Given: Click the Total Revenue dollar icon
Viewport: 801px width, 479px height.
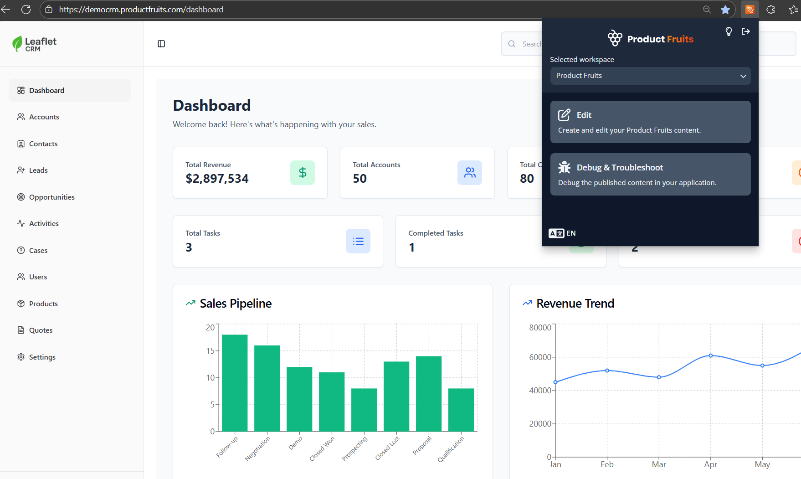Looking at the screenshot, I should click(303, 173).
